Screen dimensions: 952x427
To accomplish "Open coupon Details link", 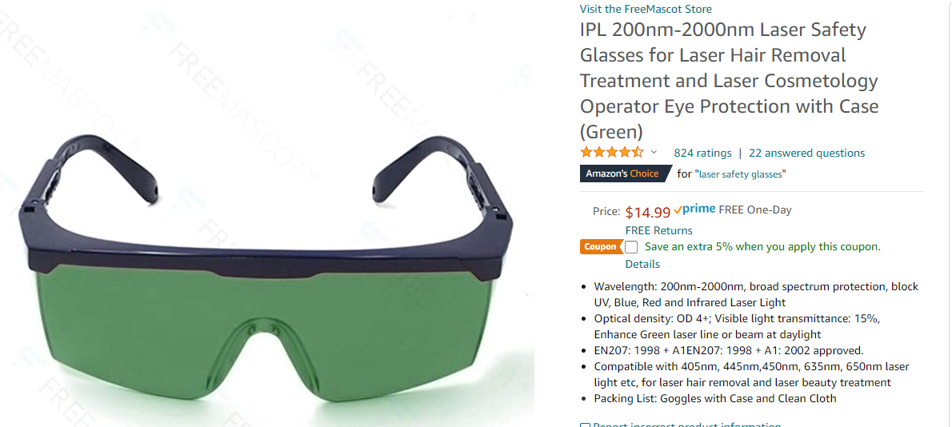I will point(642,264).
